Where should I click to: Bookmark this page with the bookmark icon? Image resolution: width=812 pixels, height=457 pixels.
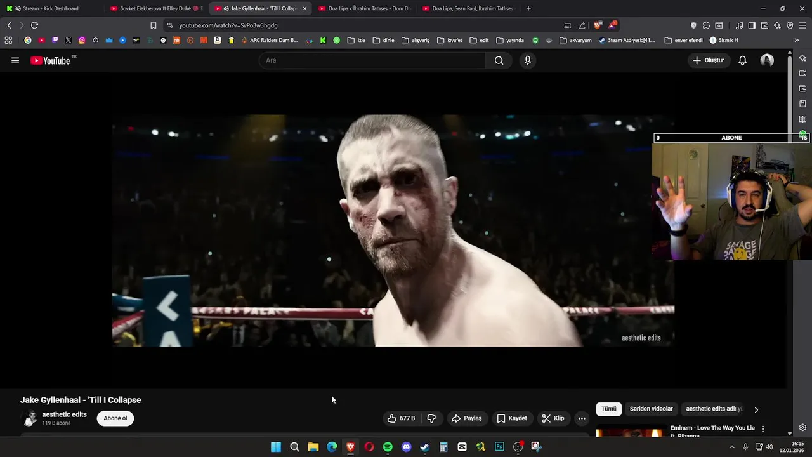point(154,25)
